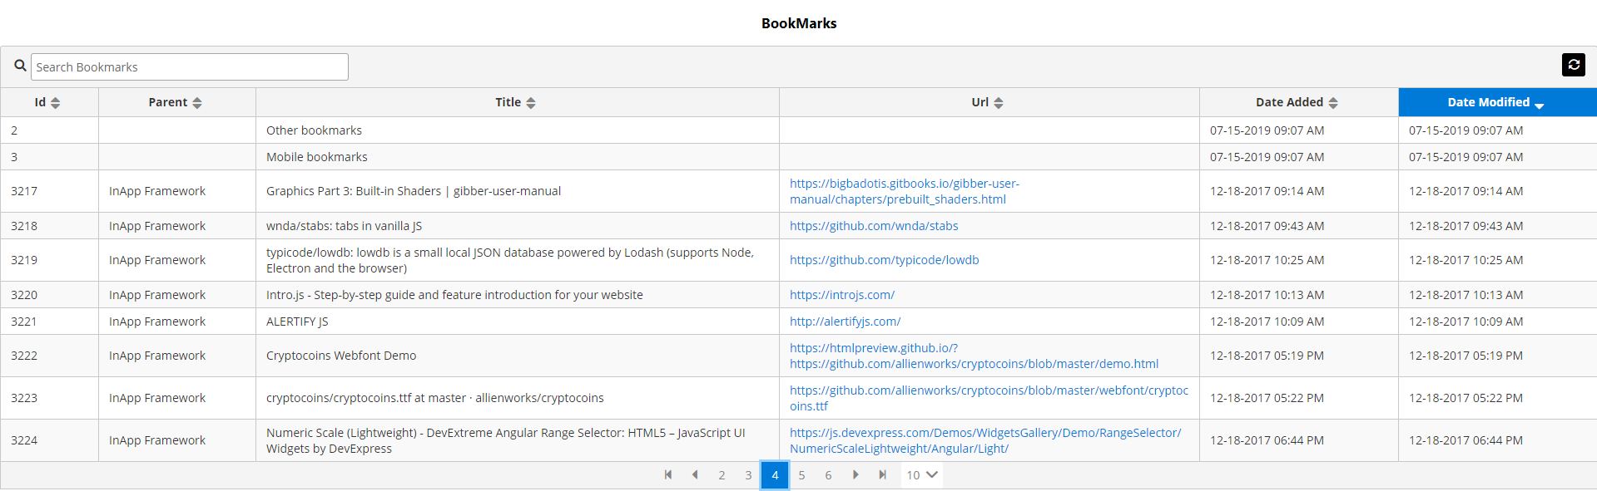Go to first page icon
The width and height of the screenshot is (1597, 491).
(x=667, y=475)
